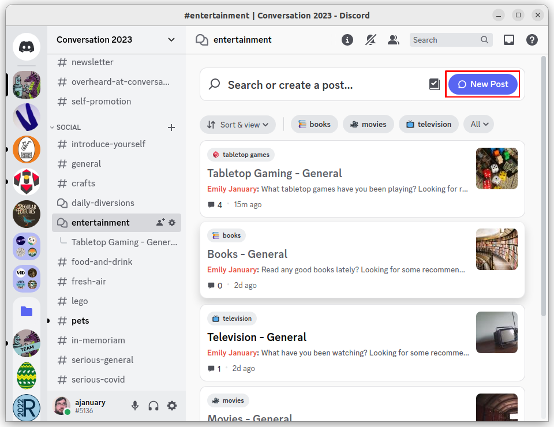Filter posts by television tag
This screenshot has width=554, height=427.
(x=429, y=124)
